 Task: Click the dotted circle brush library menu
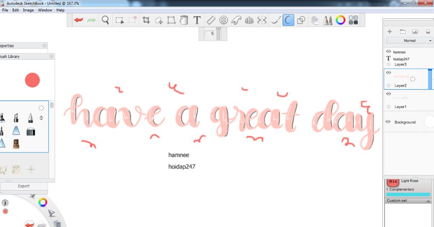pos(41,108)
